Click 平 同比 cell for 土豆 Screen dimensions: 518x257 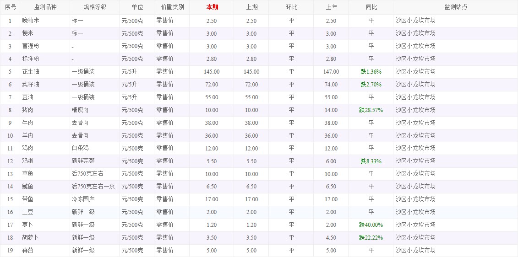point(371,212)
